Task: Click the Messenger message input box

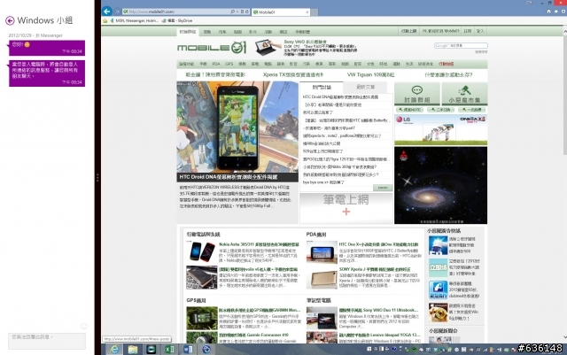Action: [47, 341]
